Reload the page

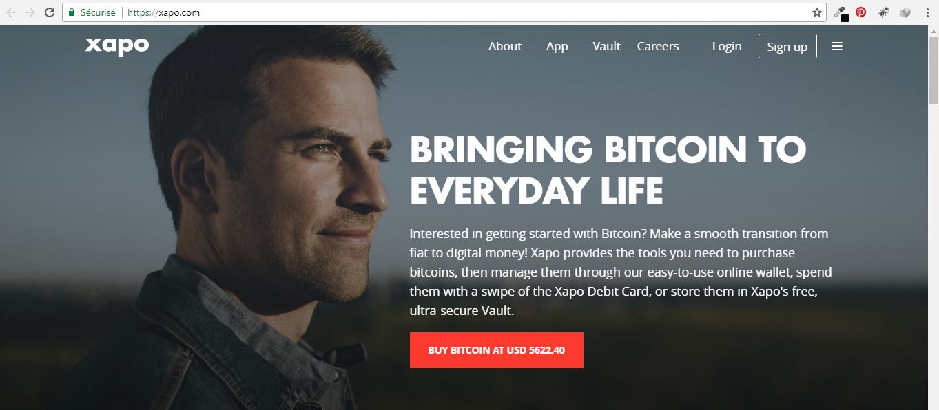coord(50,12)
